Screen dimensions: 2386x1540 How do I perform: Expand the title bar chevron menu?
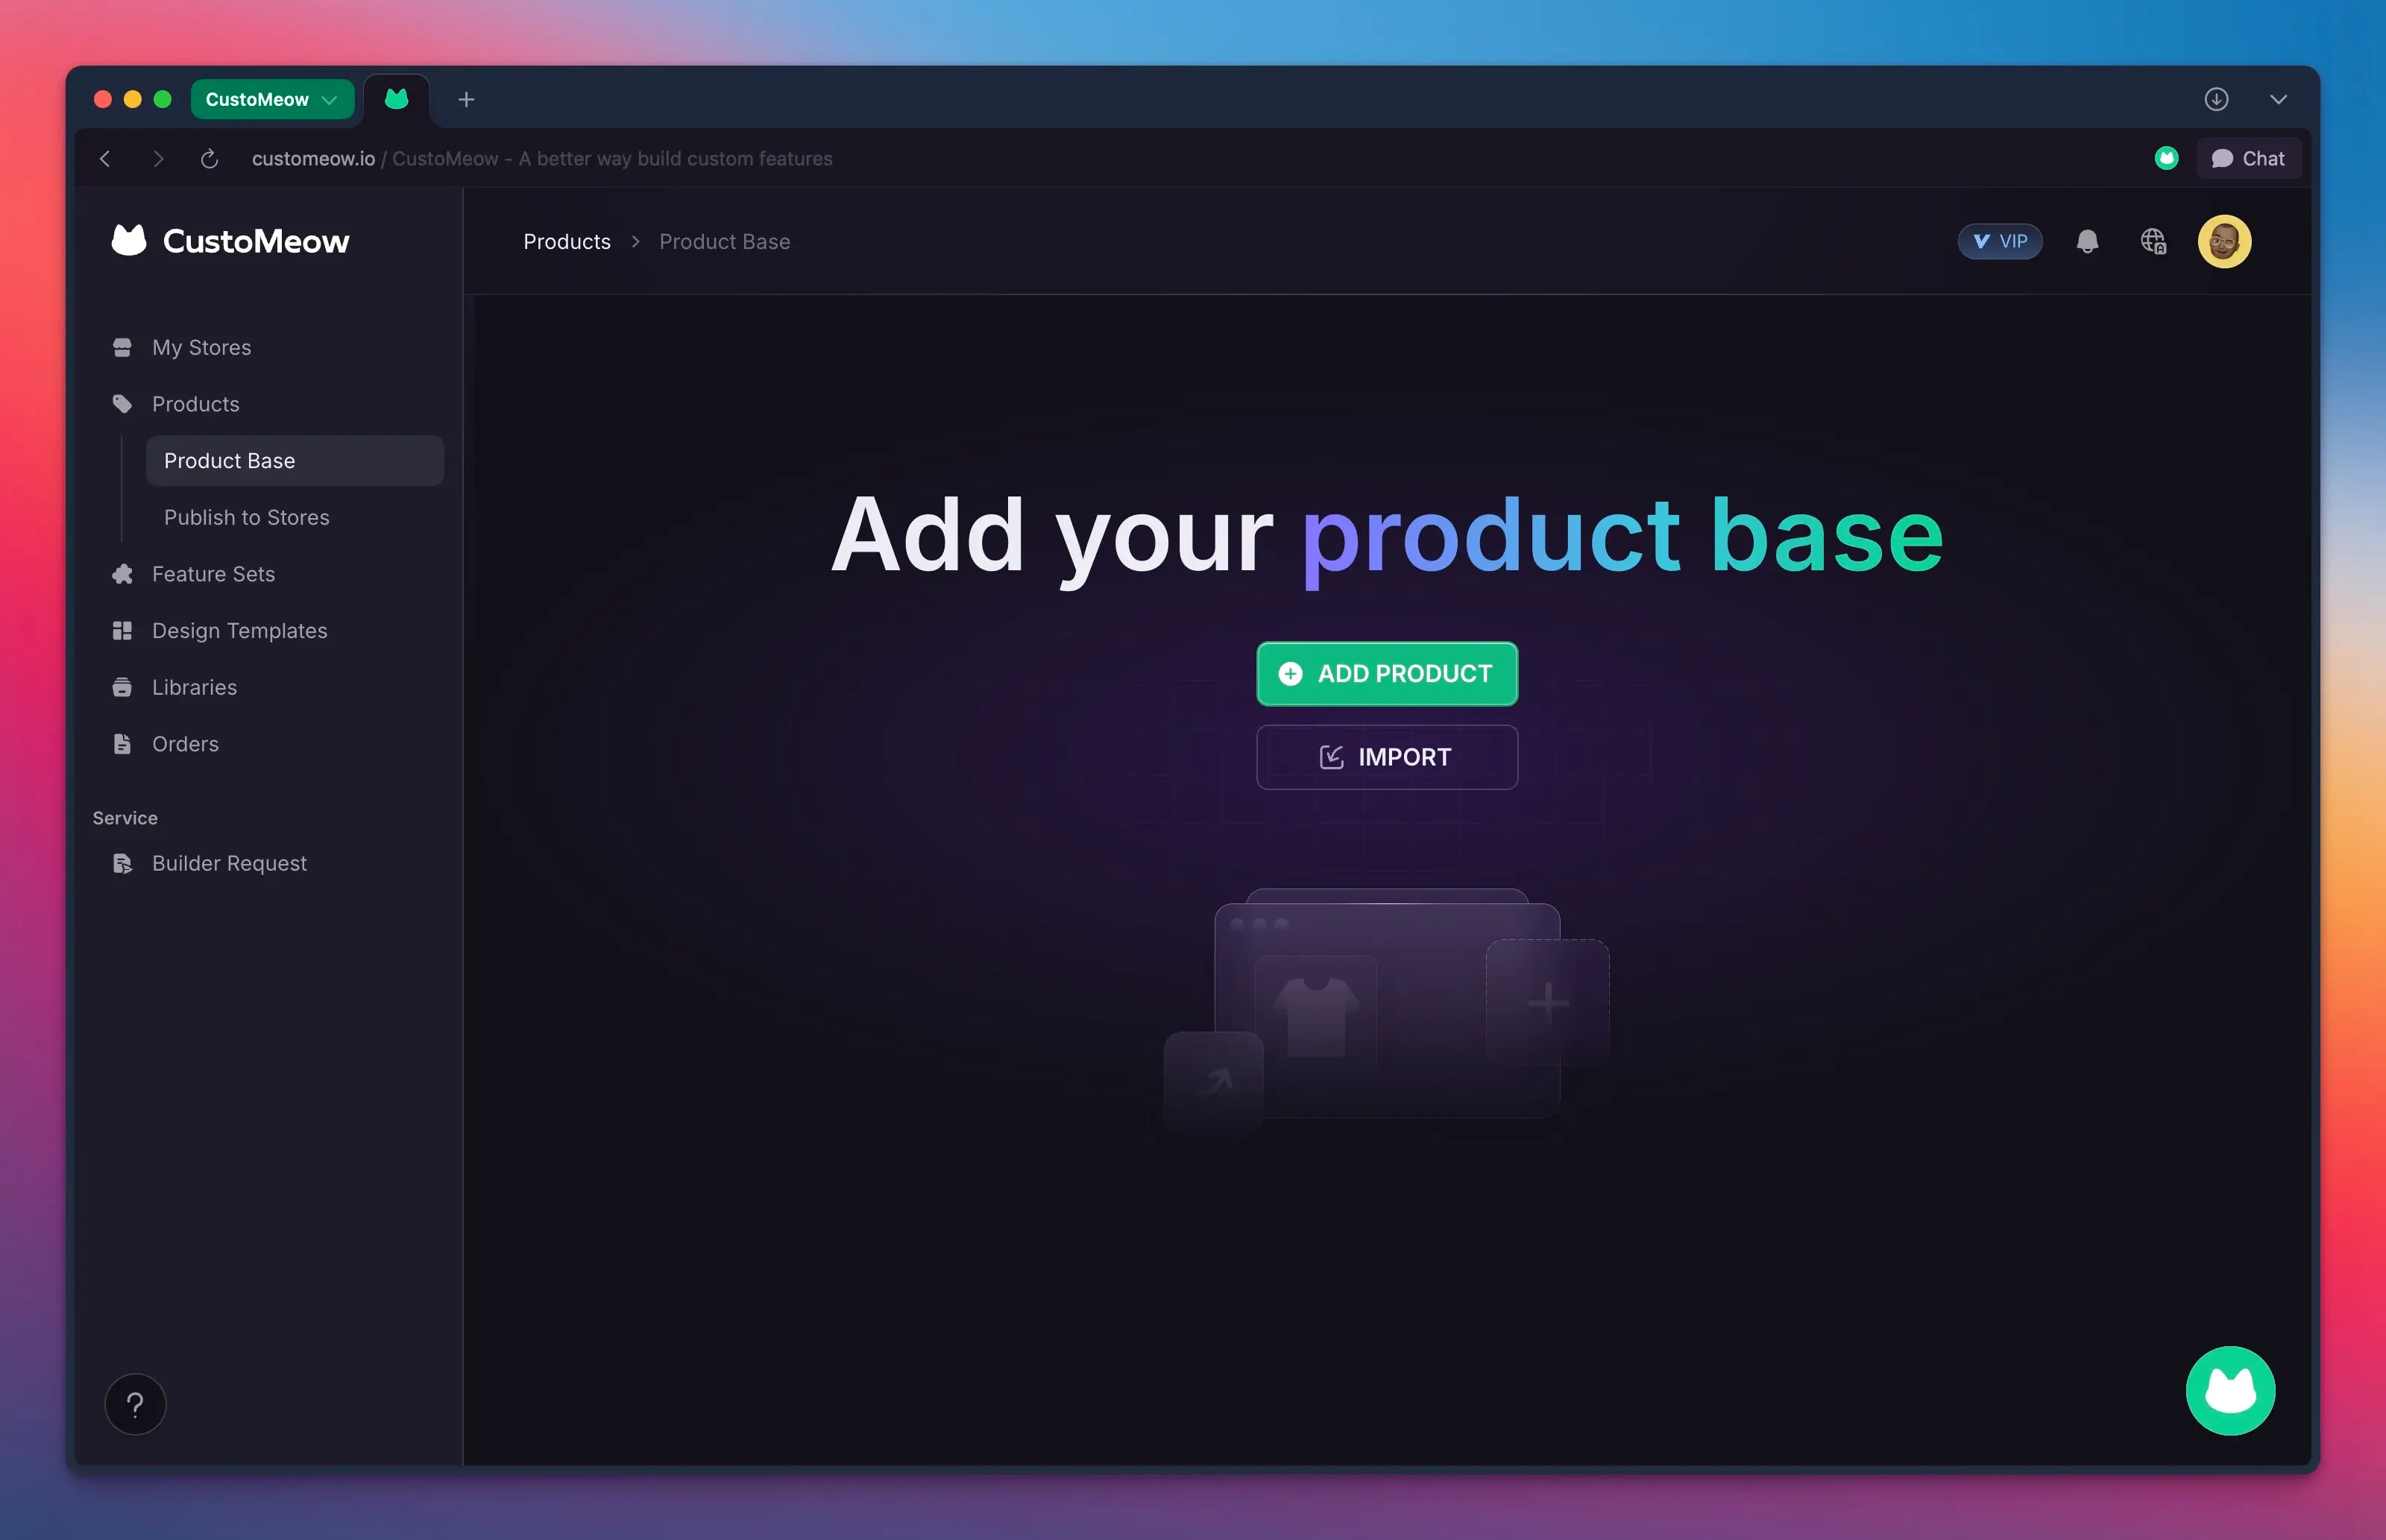[2278, 99]
